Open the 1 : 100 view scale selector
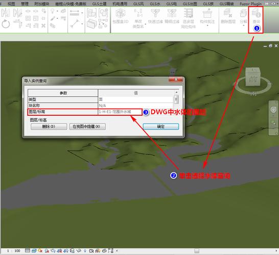Image resolution: width=279 pixels, height=255 pixels. [13, 251]
